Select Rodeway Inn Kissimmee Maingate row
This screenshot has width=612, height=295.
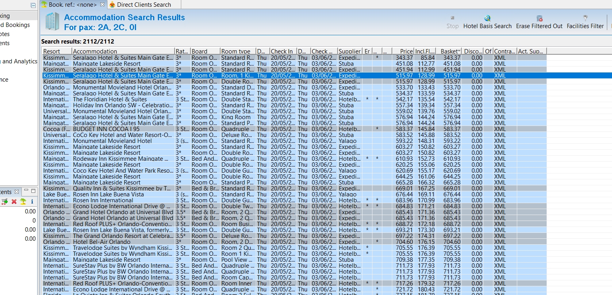pyautogui.click(x=294, y=158)
